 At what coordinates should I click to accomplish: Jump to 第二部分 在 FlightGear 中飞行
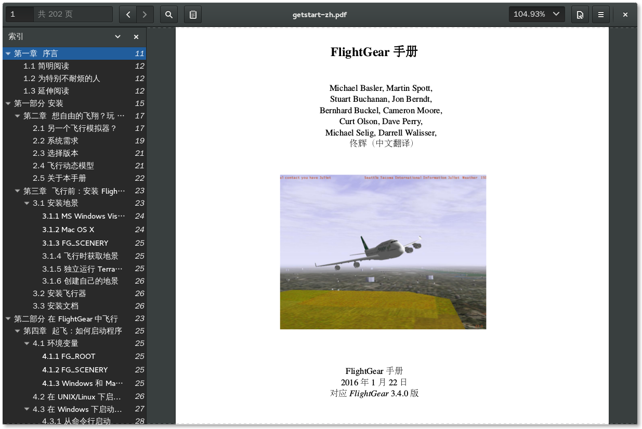74,319
